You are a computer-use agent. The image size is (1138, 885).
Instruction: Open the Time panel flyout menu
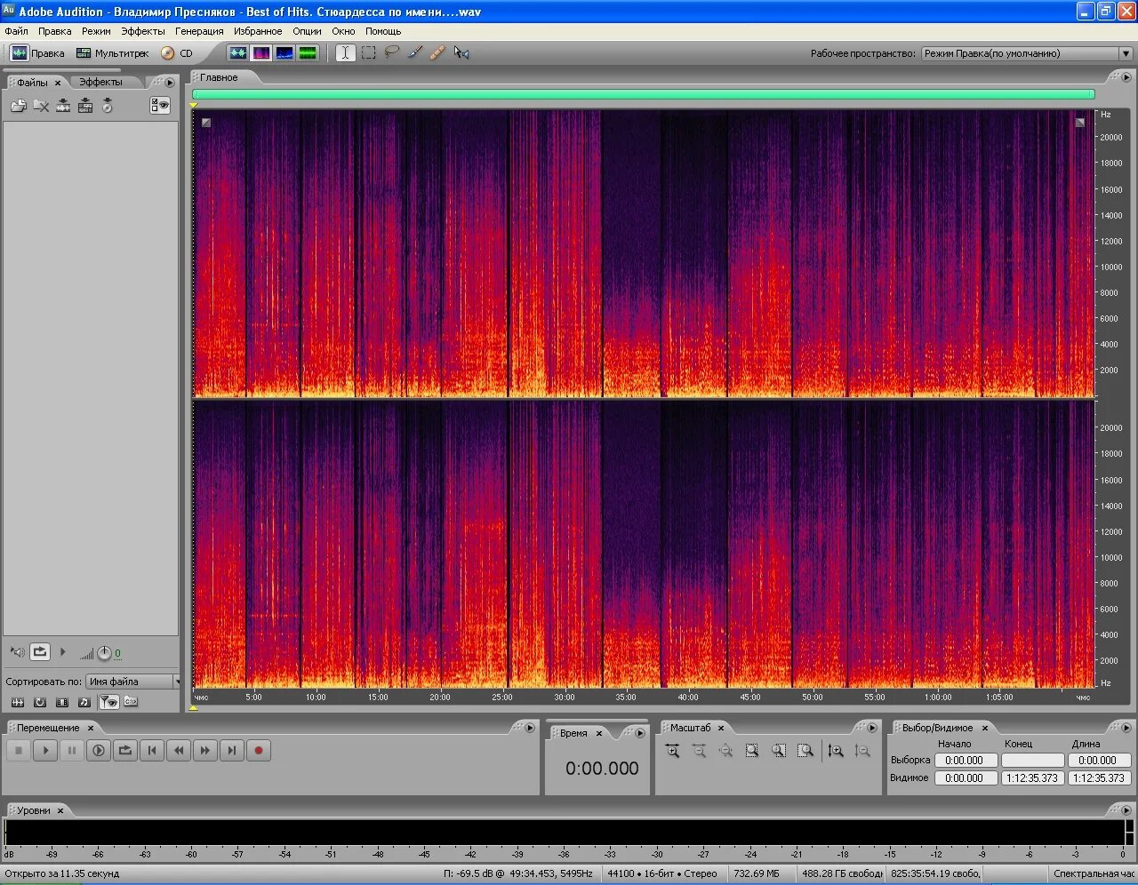pyautogui.click(x=639, y=733)
